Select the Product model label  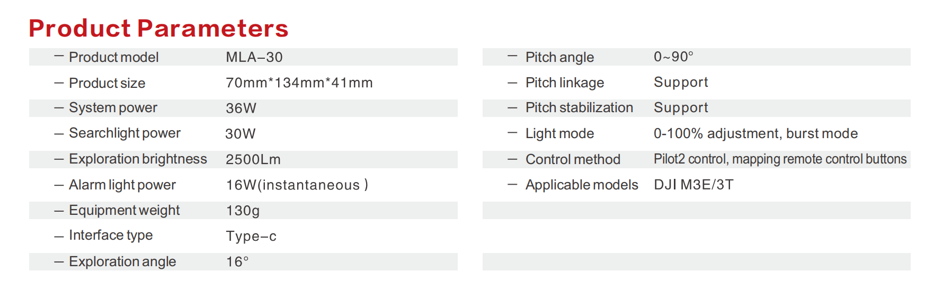point(113,57)
